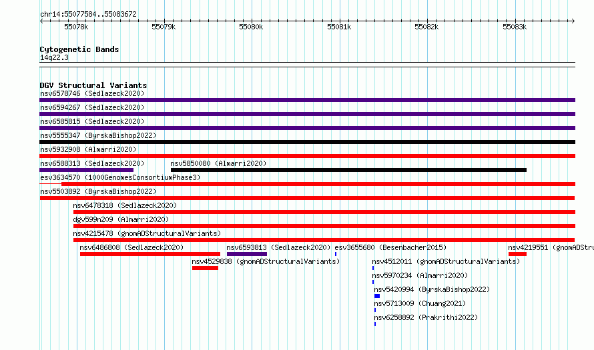
Task: Click the nsv6478318 (Sedlazeck2020) label
Action: 125,205
